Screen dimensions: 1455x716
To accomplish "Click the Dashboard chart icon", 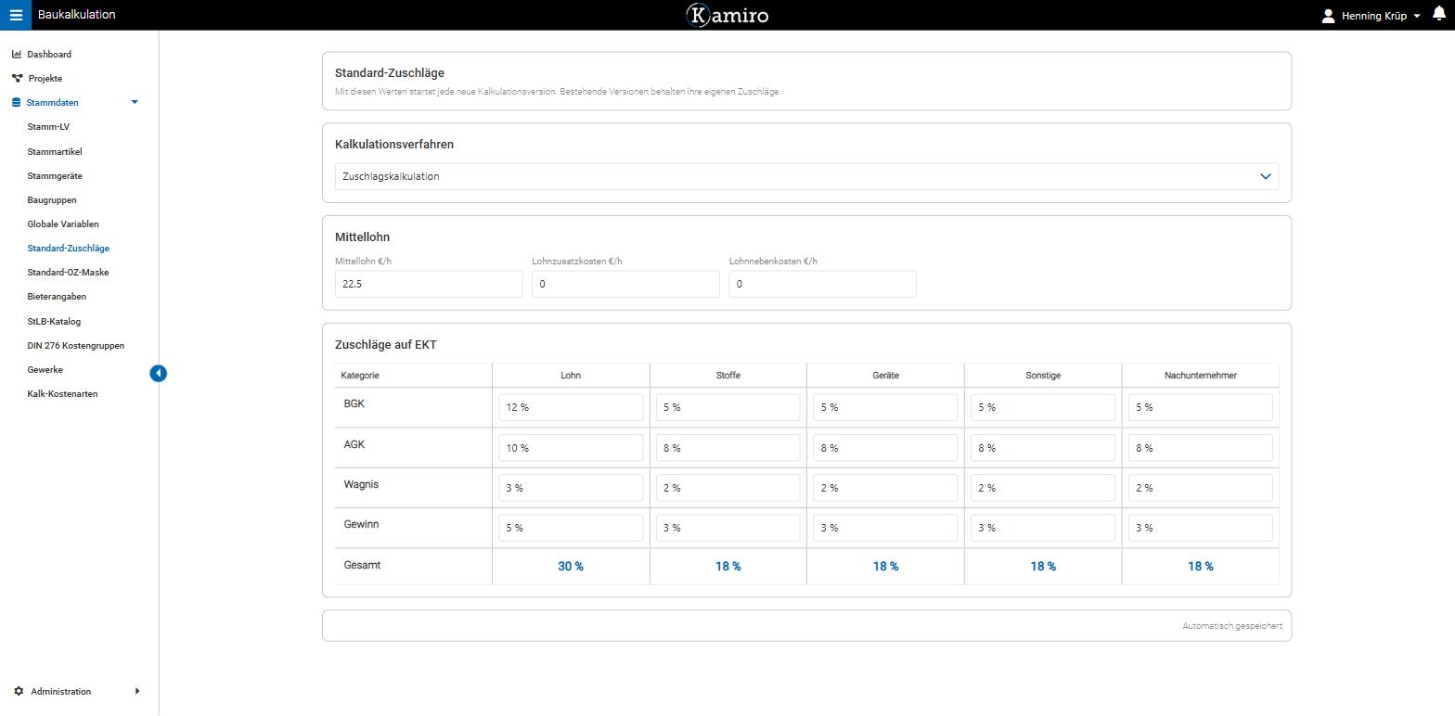I will tap(17, 54).
